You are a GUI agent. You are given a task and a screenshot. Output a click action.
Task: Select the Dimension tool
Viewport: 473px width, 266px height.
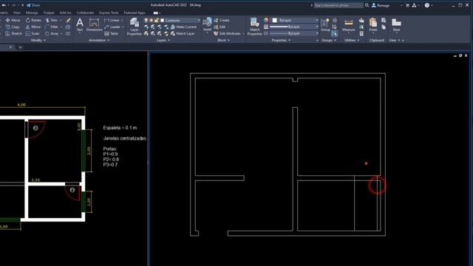(x=94, y=24)
